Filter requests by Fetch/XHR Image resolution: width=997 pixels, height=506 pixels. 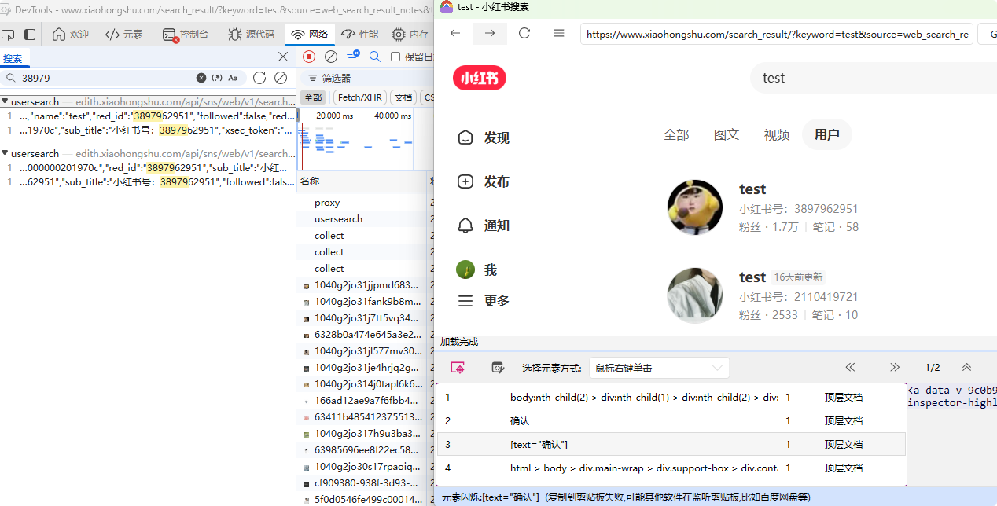tap(359, 97)
